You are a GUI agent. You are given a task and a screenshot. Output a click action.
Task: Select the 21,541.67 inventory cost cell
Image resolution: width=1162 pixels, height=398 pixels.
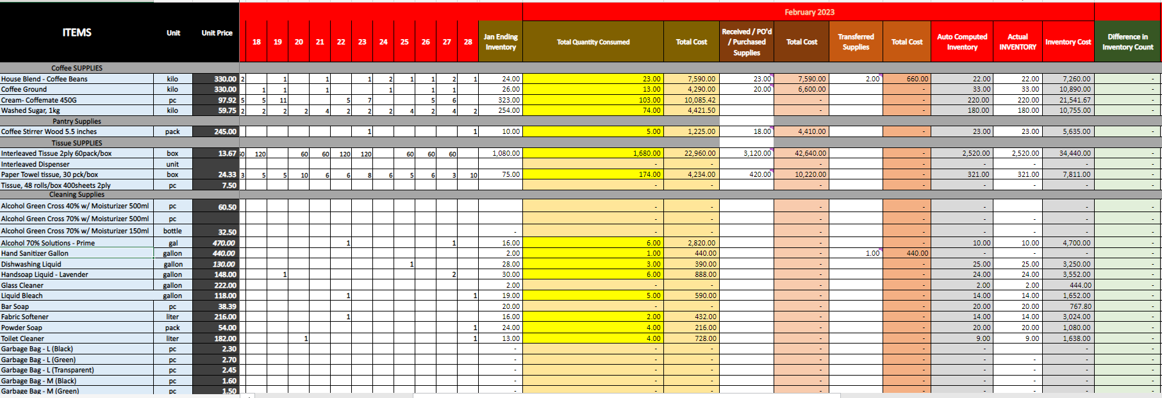[x=1068, y=100]
